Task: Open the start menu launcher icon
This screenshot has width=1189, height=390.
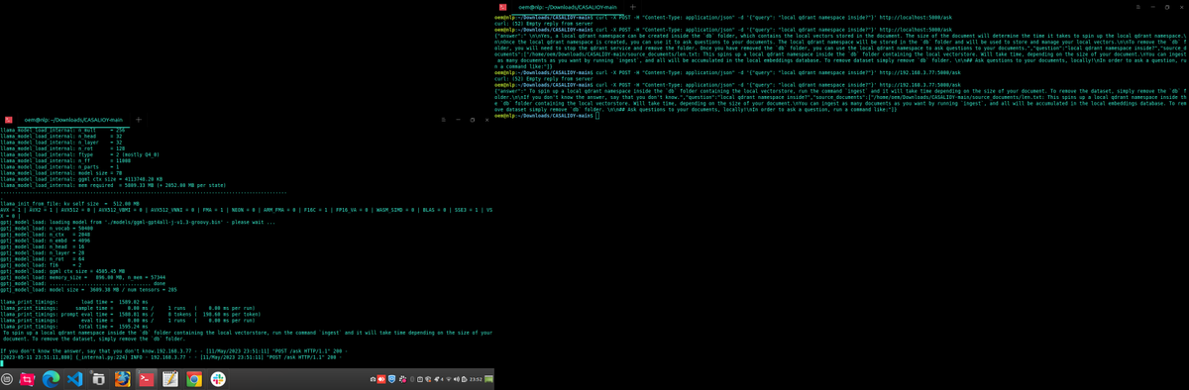Action: 6,379
